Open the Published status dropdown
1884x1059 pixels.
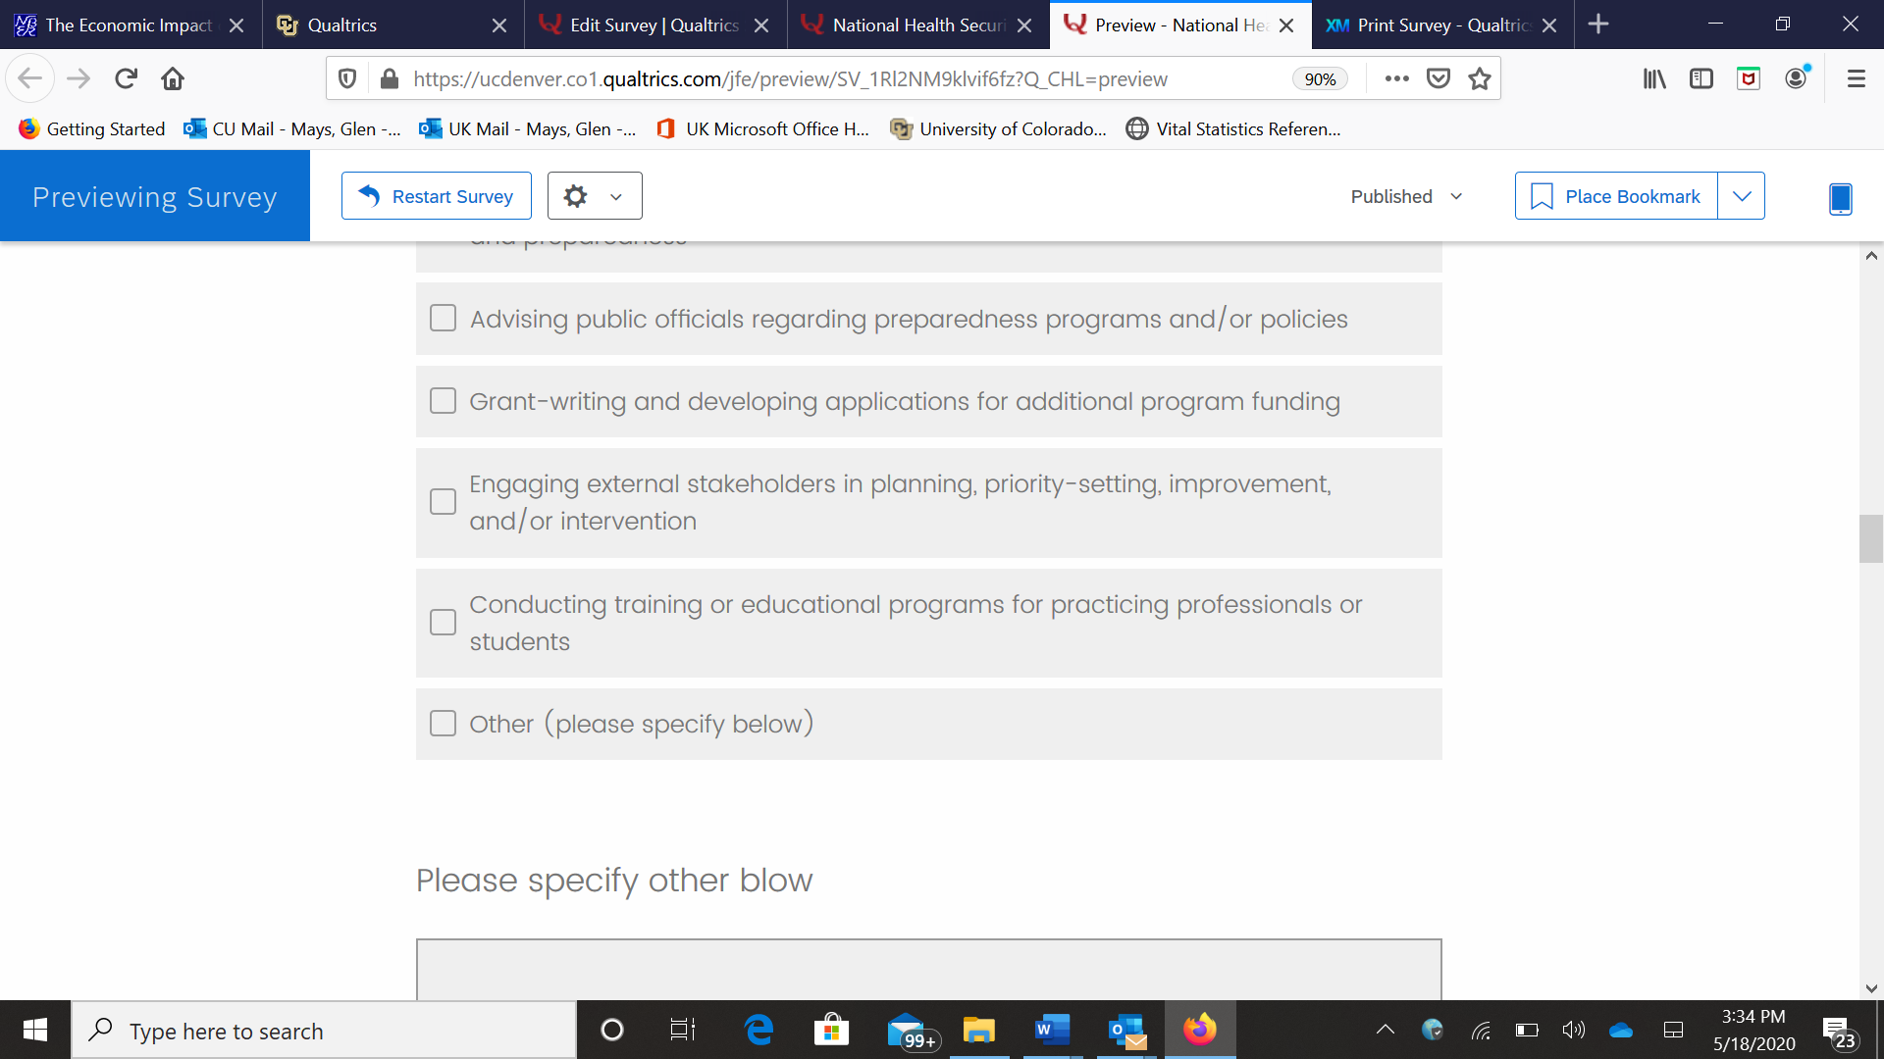tap(1406, 196)
